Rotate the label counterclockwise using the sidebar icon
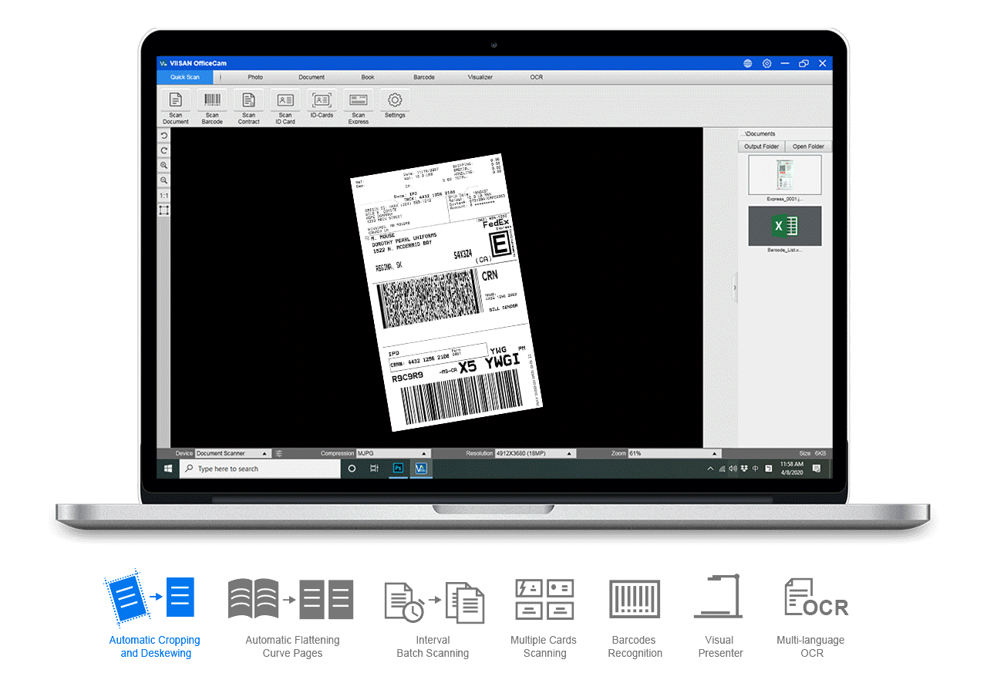This screenshot has height=700, width=987. coord(163,136)
